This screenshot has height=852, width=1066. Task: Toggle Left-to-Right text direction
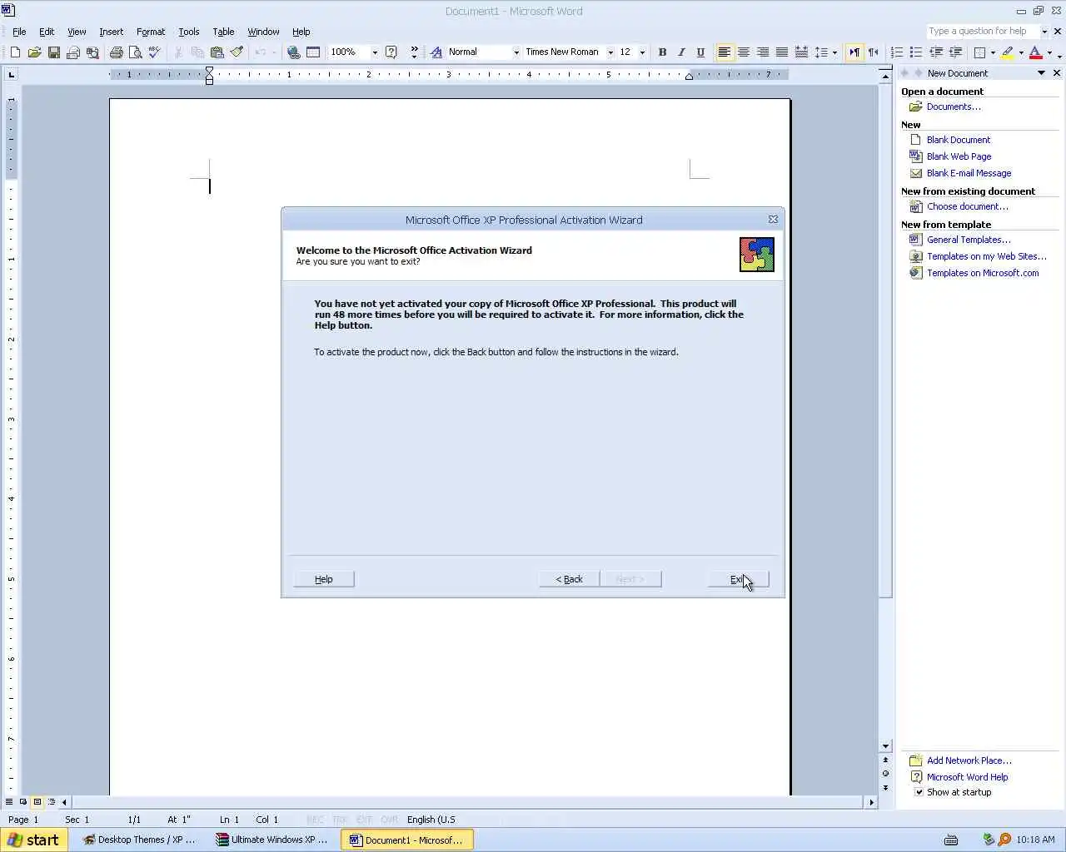[x=854, y=52]
